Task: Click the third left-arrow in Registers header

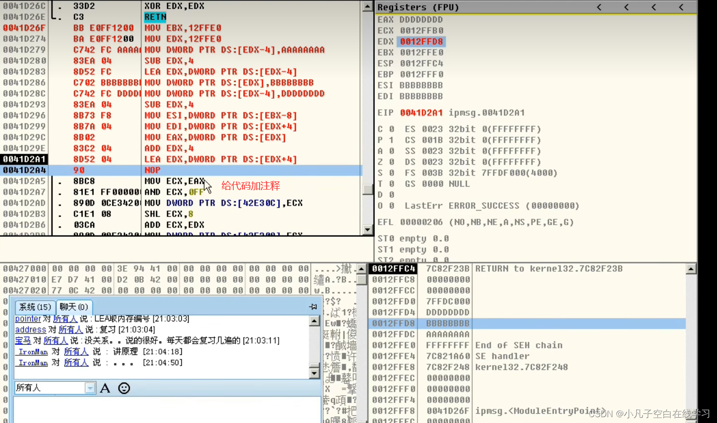Action: pos(653,7)
